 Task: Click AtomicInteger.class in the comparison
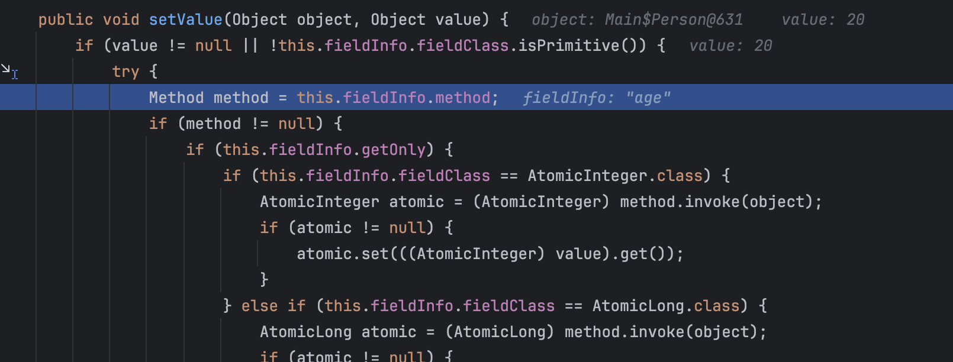point(614,176)
